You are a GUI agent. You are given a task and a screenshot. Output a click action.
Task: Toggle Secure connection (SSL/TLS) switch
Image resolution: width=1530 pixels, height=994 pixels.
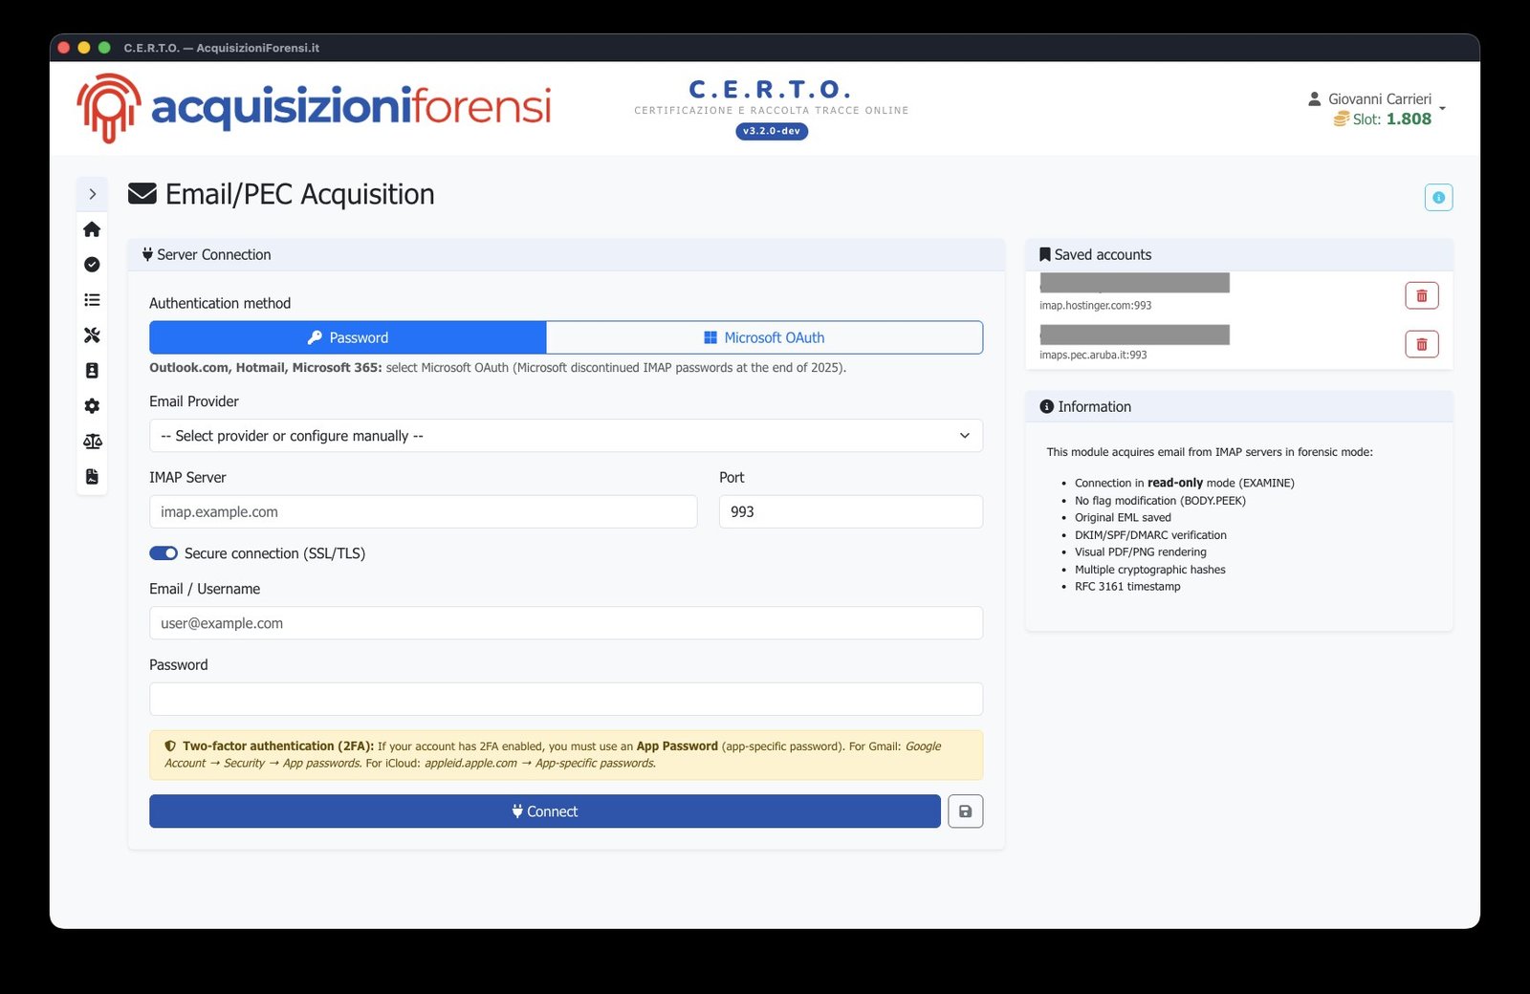coord(164,553)
